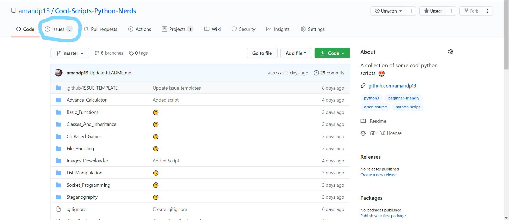Click the amandp13 avatar in commit bar
509x220 pixels.
coord(59,73)
